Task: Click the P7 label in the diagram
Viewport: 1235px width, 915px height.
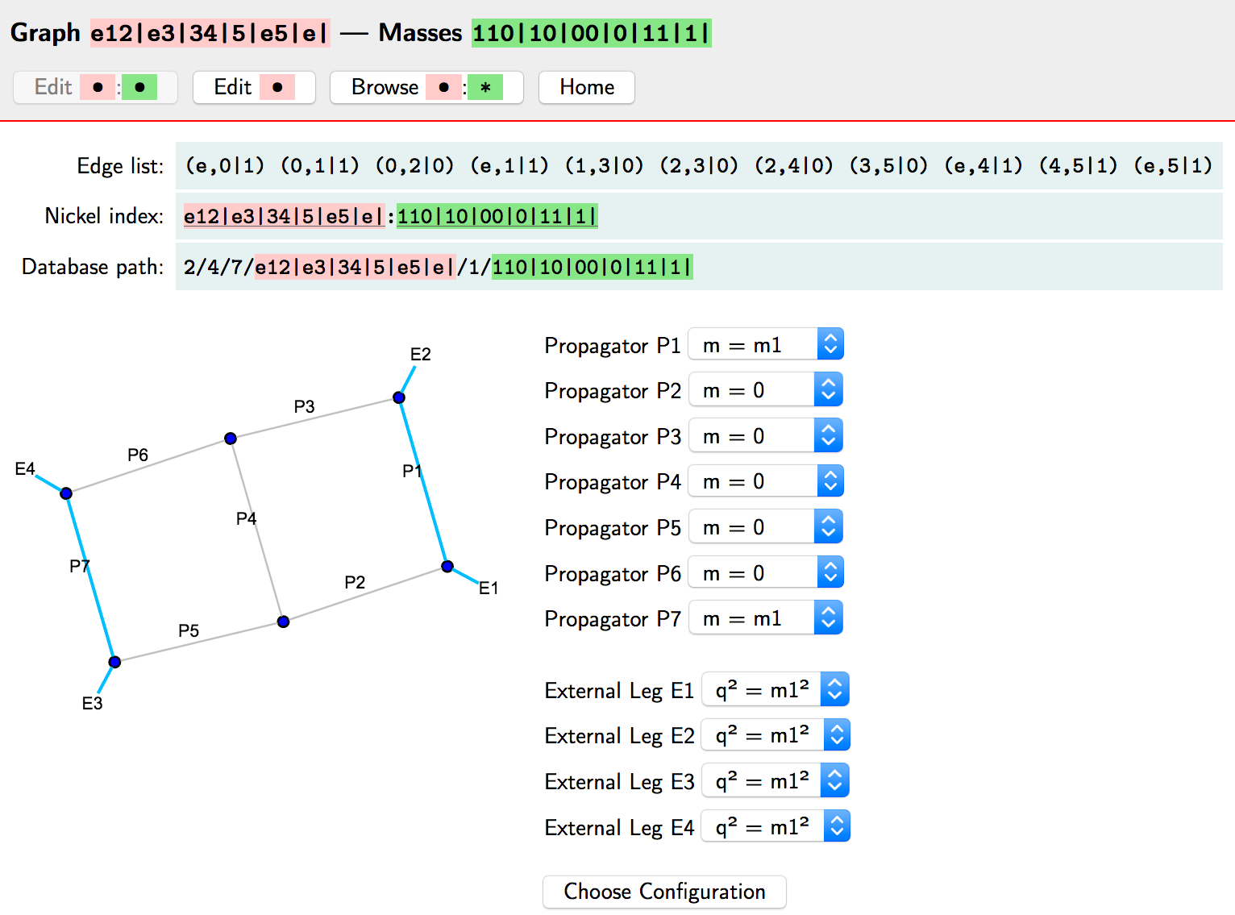Action: point(79,566)
